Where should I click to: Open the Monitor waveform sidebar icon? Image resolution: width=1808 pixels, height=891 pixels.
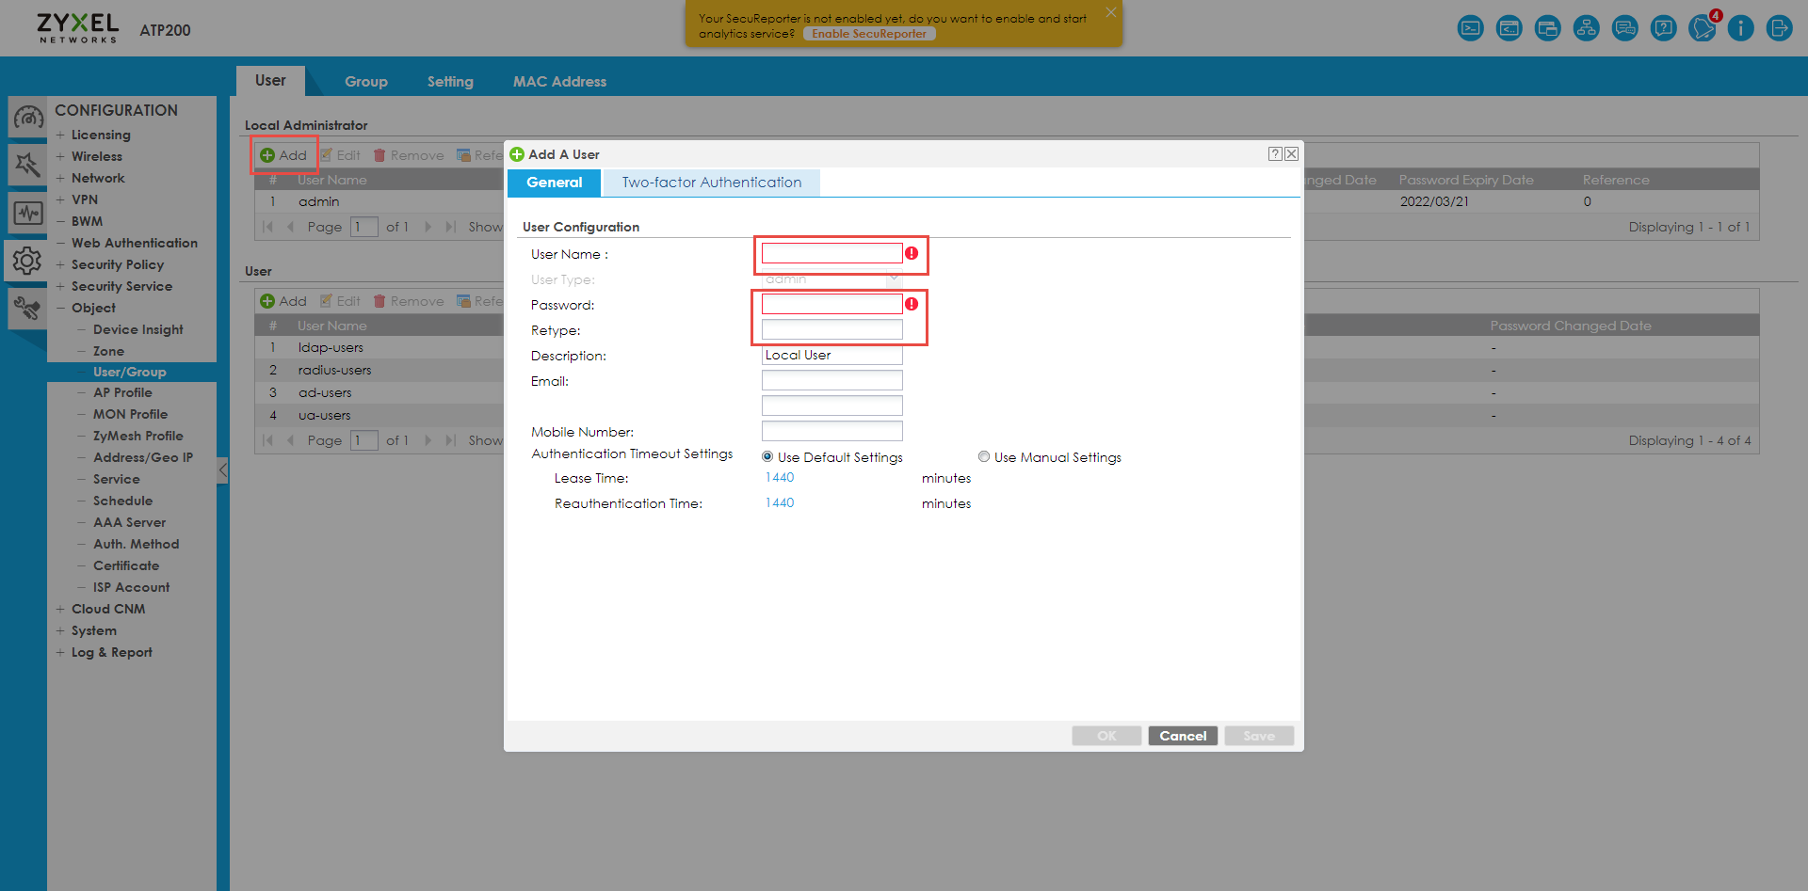(27, 213)
